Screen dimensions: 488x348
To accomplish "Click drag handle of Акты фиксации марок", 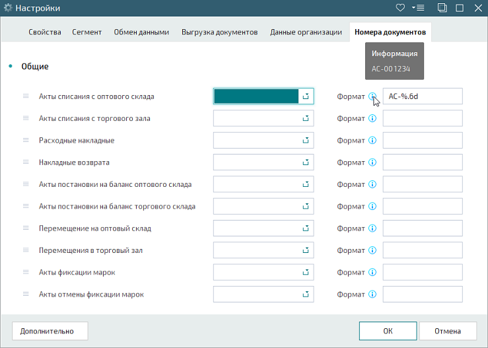I will 26,272.
